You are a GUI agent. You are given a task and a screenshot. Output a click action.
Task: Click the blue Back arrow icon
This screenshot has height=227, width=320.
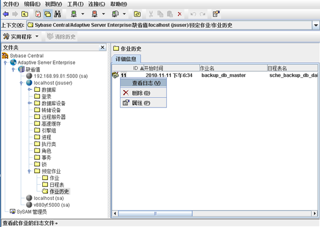click(x=6, y=14)
